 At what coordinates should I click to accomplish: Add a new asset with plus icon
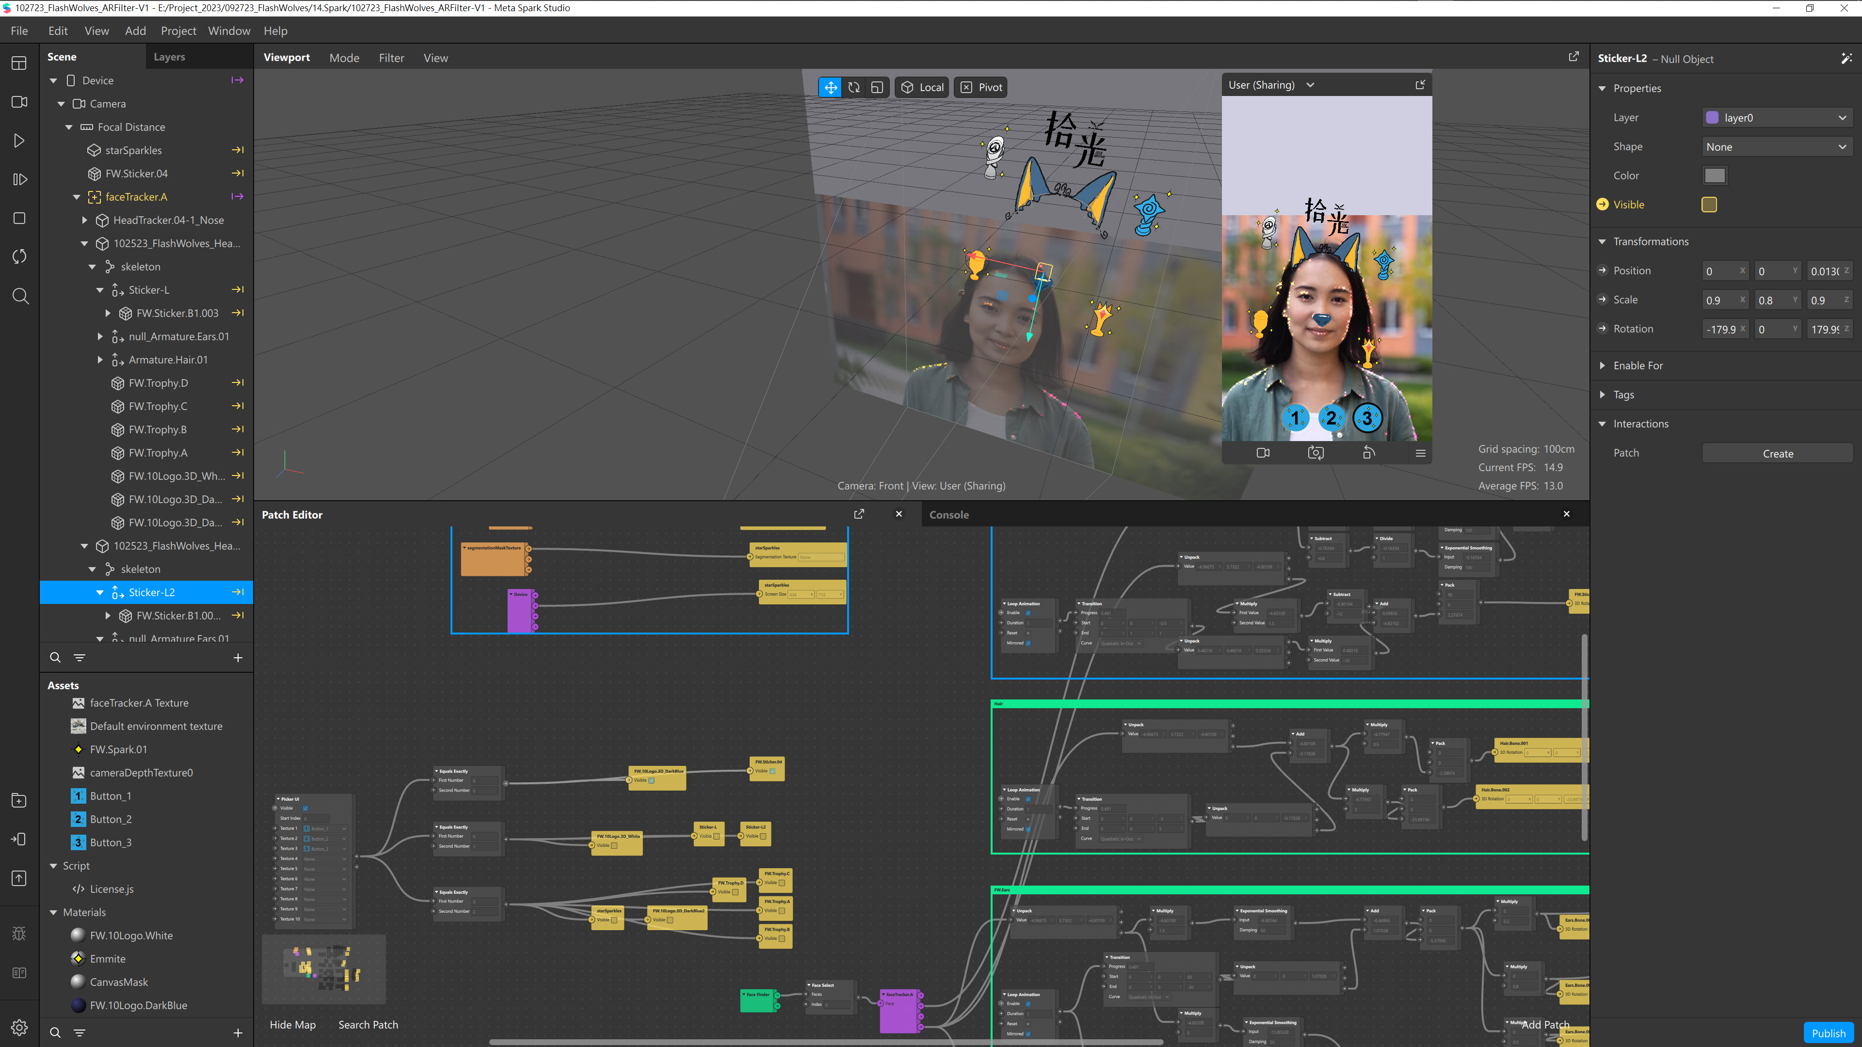[238, 1032]
